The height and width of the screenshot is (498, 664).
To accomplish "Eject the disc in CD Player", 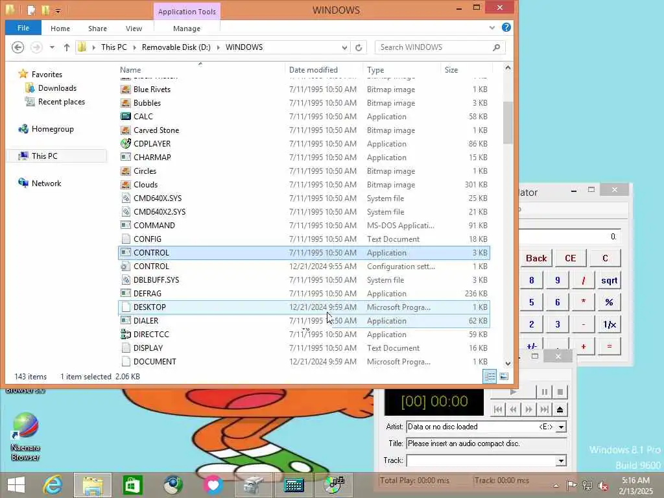I will (560, 410).
